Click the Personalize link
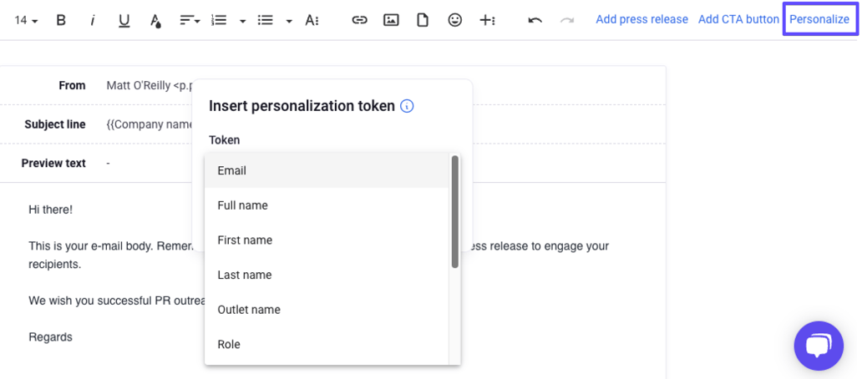Image resolution: width=862 pixels, height=379 pixels. tap(819, 19)
